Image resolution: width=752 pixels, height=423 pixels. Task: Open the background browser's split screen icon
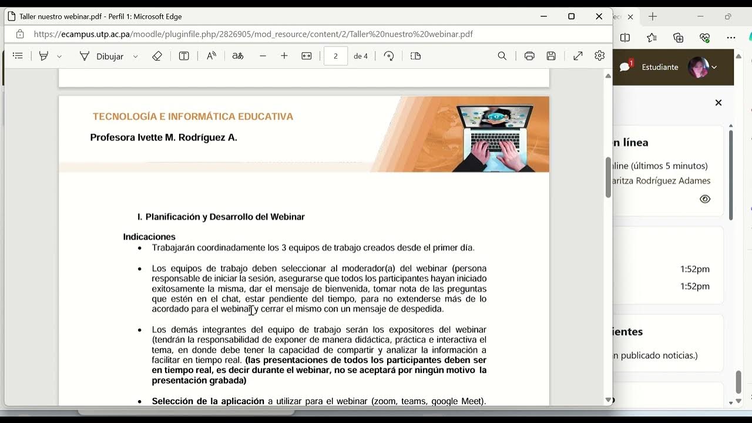[625, 38]
